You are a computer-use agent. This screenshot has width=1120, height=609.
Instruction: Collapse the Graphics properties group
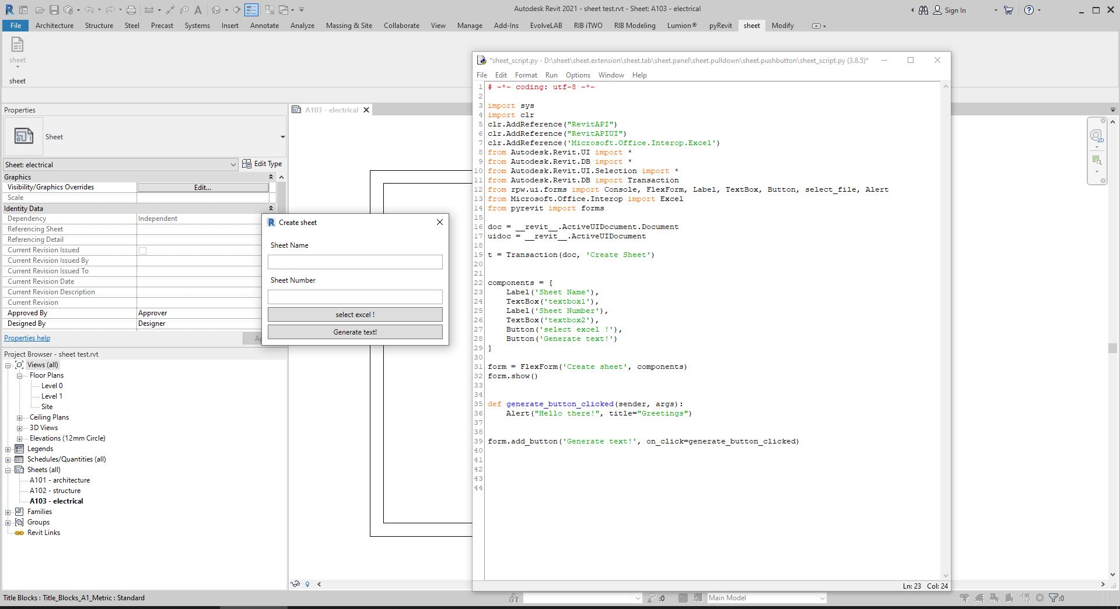tap(271, 177)
